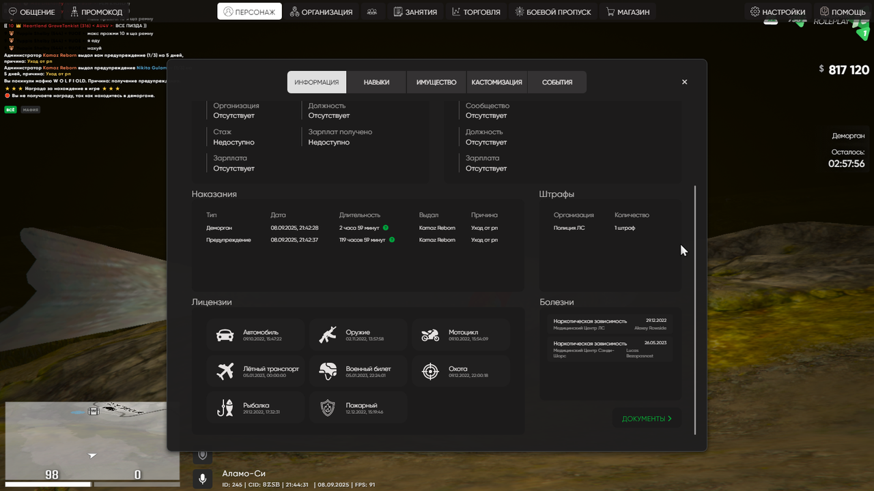This screenshot has width=874, height=491.
Task: Click the microphone icon near Аламо-Си
Action: [202, 479]
